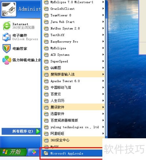This screenshot has height=160, width=146.
Task: Select the 腾讯软件 text label
Action: click(57, 107)
